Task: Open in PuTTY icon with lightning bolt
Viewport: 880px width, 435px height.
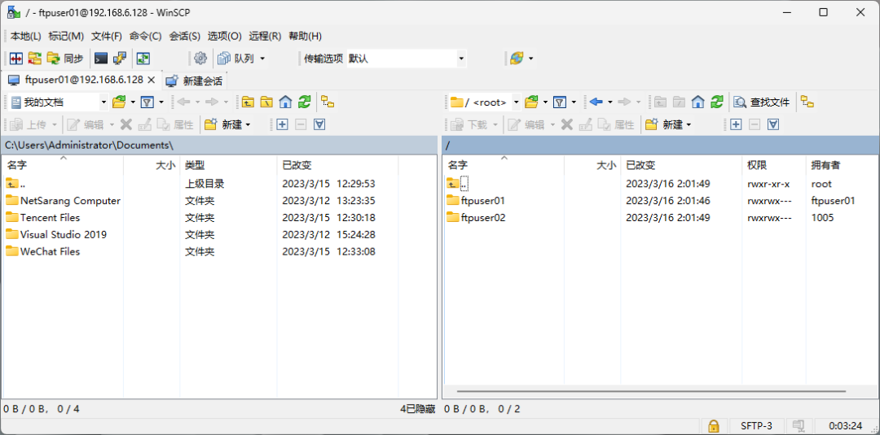Action: pyautogui.click(x=120, y=59)
